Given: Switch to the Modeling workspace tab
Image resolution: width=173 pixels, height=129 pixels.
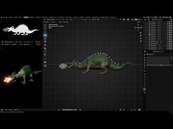Looking at the screenshot, I should pyautogui.click(x=32, y=17).
